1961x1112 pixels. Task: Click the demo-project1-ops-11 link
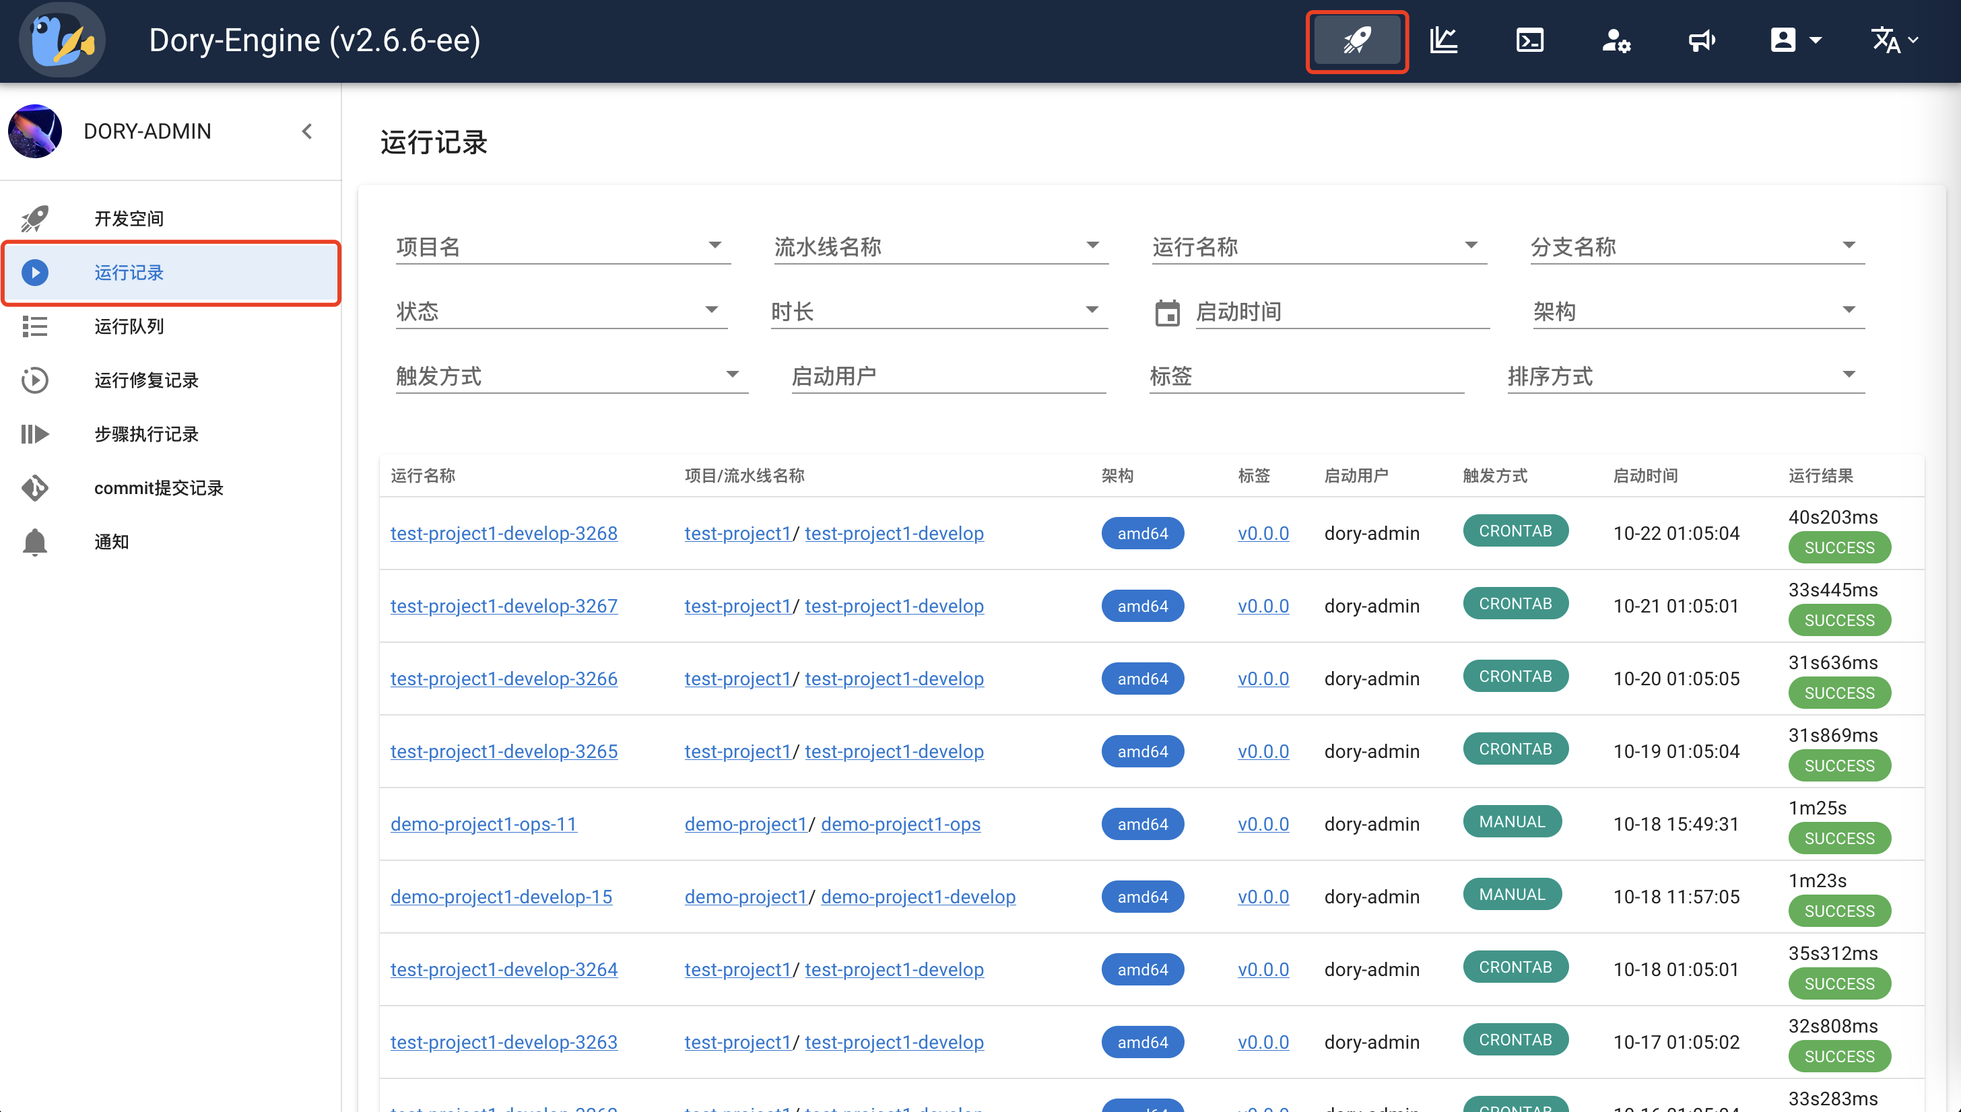coord(484,823)
